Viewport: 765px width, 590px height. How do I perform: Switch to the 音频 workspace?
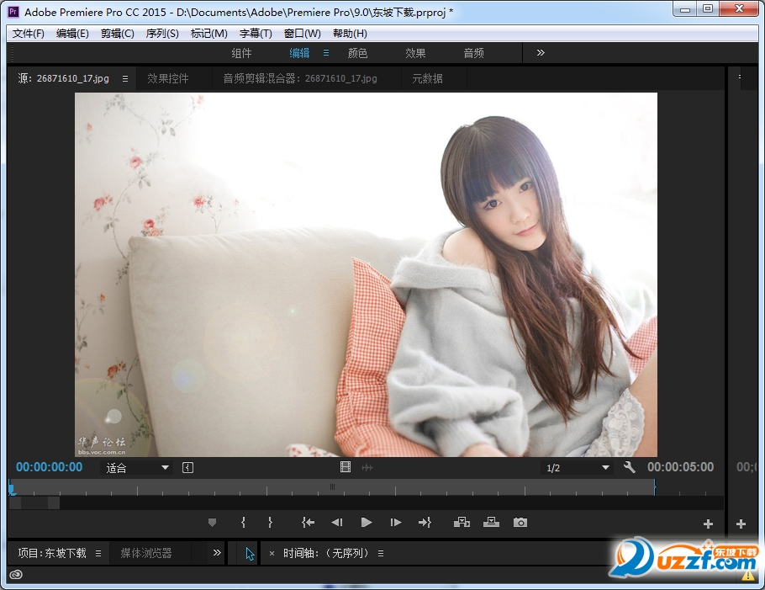[x=474, y=53]
